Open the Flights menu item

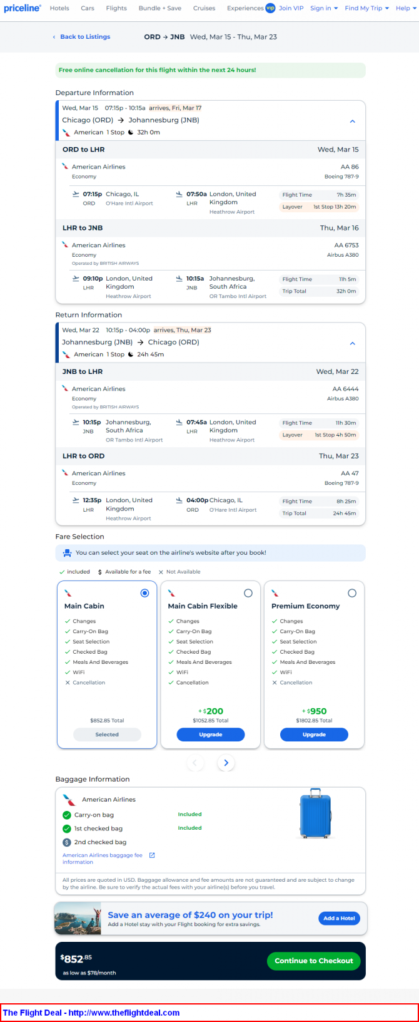(116, 8)
